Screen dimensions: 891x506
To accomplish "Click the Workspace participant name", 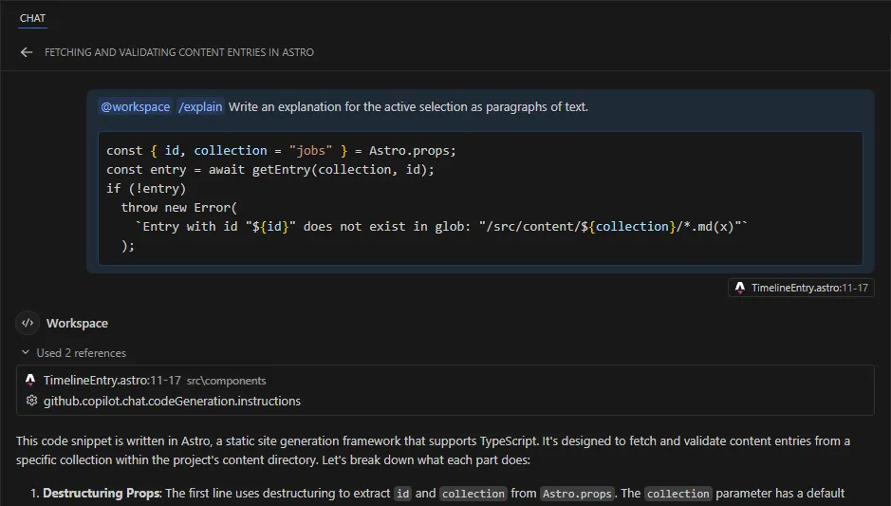I will tap(77, 324).
